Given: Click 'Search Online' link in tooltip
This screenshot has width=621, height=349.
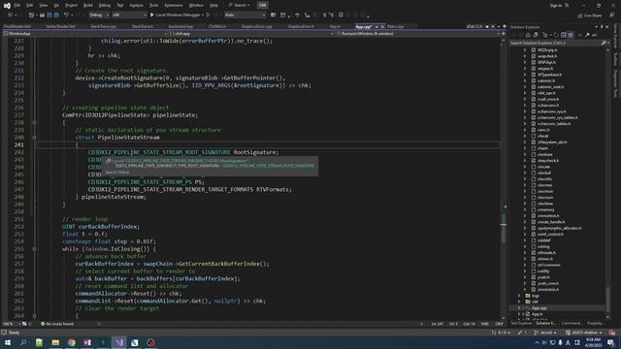Looking at the screenshot, I should pyautogui.click(x=117, y=173).
